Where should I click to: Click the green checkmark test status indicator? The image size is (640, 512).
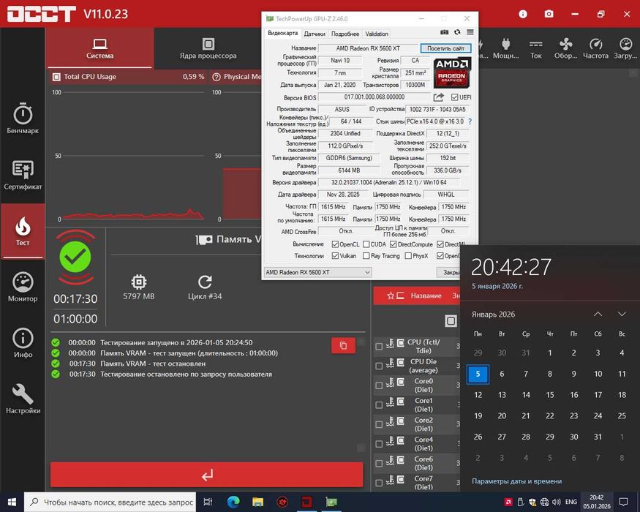(75, 257)
